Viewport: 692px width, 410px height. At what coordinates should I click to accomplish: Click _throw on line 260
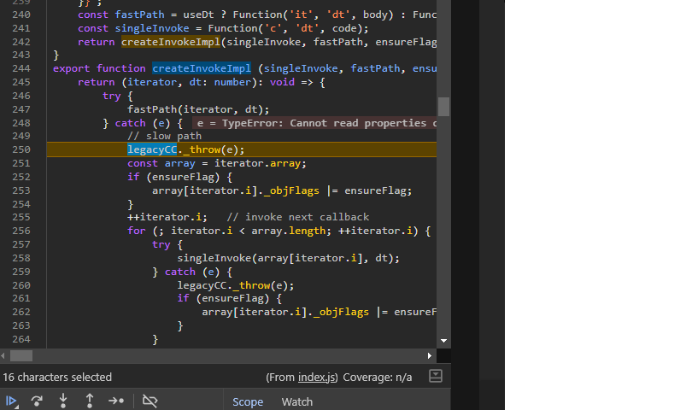click(x=251, y=285)
